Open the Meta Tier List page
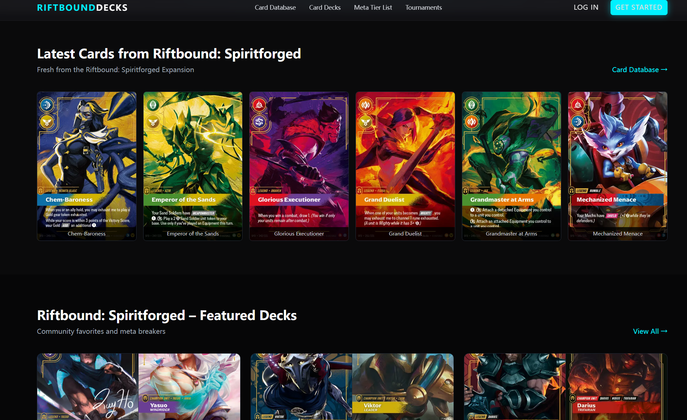Screen dimensions: 687x420 pyautogui.click(x=373, y=7)
